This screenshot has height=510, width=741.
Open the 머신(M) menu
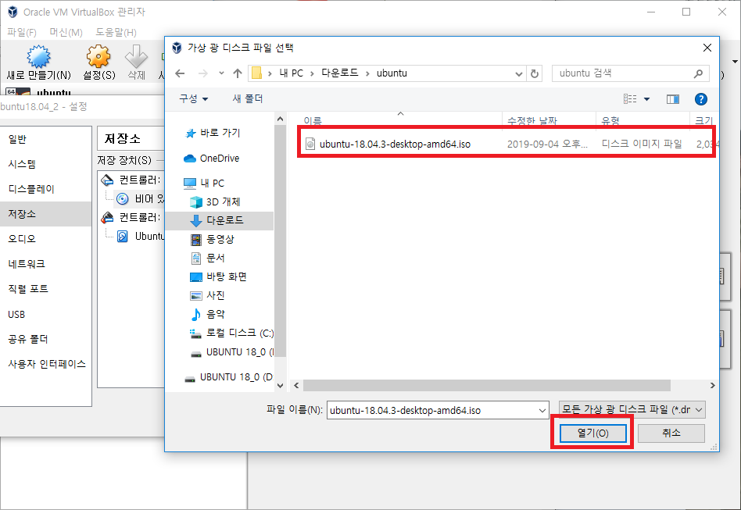tap(66, 32)
